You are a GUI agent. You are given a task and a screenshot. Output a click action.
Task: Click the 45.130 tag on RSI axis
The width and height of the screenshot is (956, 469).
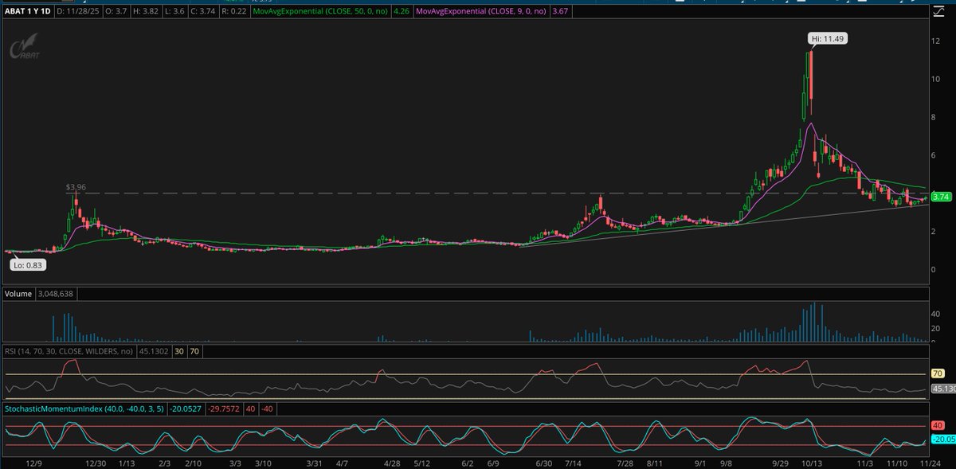[942, 389]
